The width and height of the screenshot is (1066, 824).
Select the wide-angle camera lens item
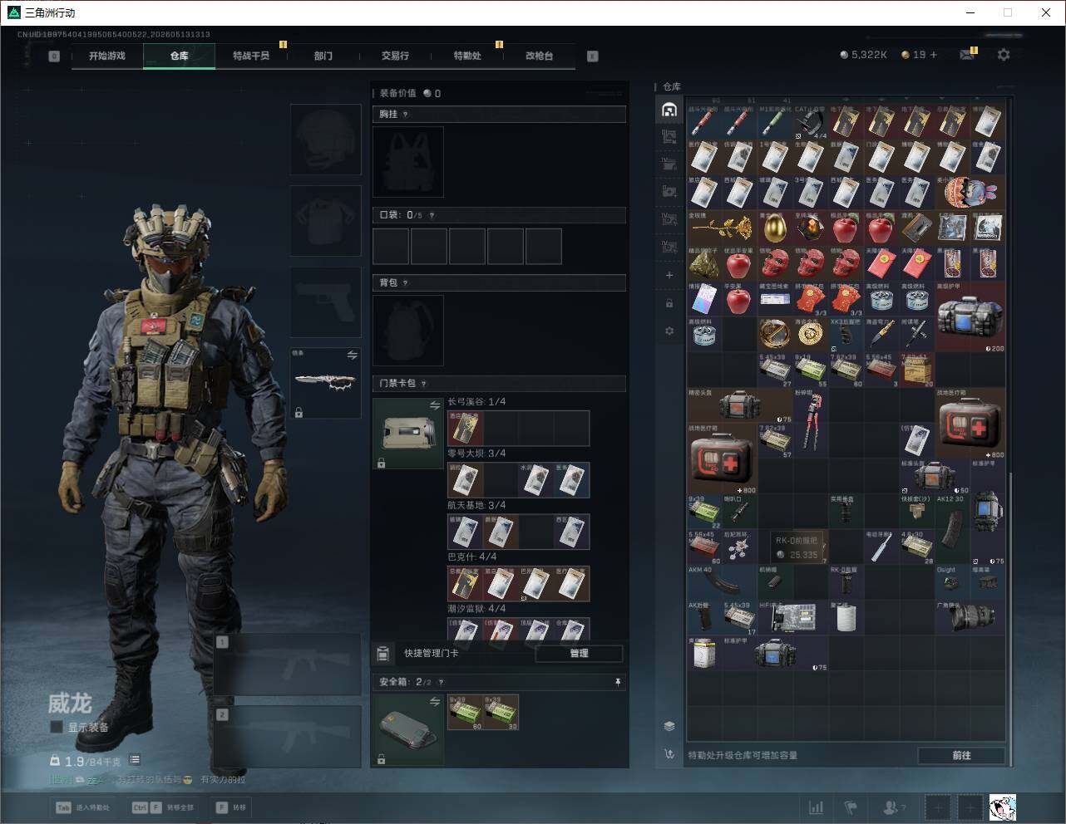click(970, 617)
